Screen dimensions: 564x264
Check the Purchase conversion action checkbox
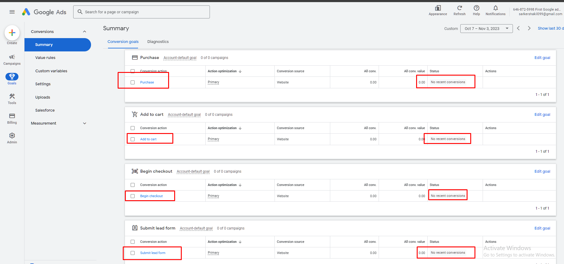coord(133,83)
